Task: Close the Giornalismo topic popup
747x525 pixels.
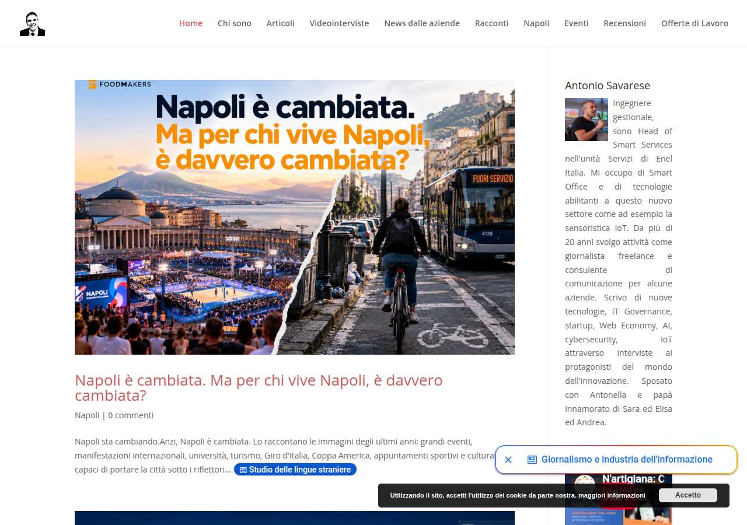Action: [508, 460]
